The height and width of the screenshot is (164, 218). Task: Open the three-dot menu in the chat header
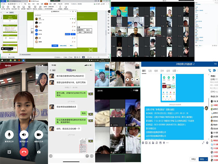tap(91, 71)
